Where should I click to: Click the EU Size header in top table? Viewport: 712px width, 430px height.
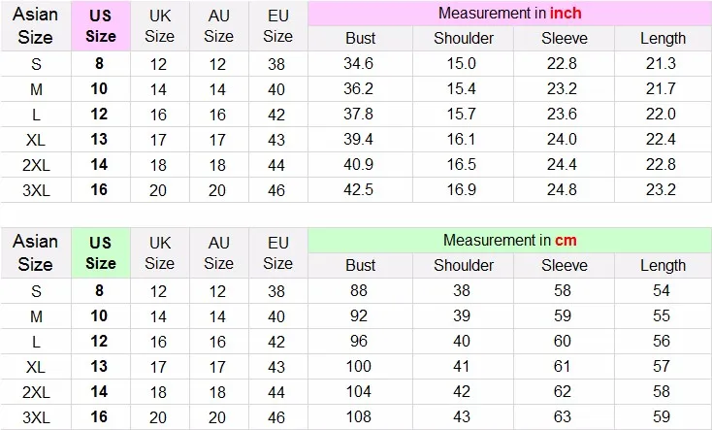[x=277, y=26]
